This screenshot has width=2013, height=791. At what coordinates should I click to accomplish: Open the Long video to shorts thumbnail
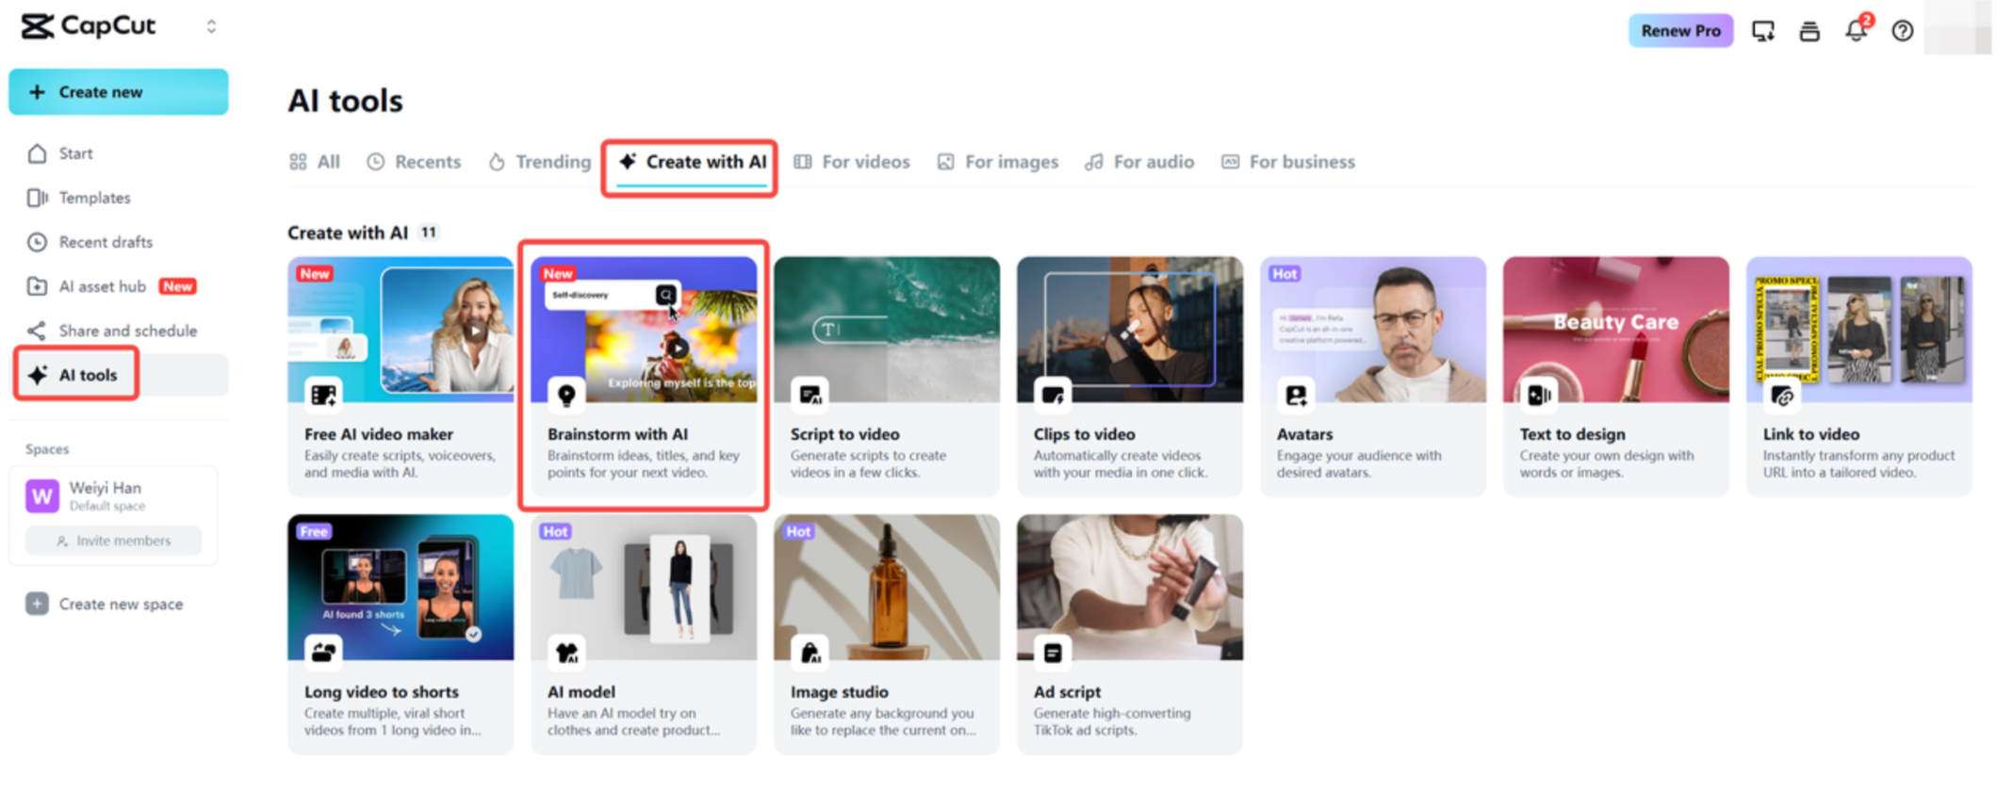(x=401, y=588)
